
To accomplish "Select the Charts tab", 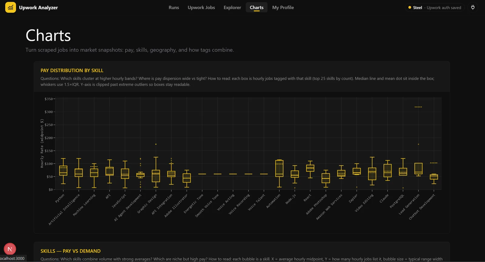I will [x=256, y=8].
